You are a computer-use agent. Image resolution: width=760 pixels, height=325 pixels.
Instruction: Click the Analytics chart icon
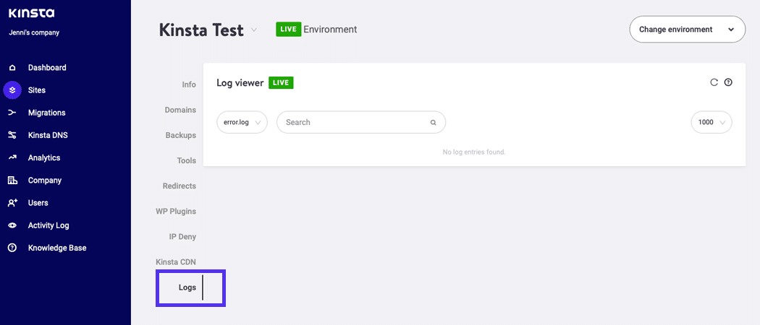tap(12, 157)
